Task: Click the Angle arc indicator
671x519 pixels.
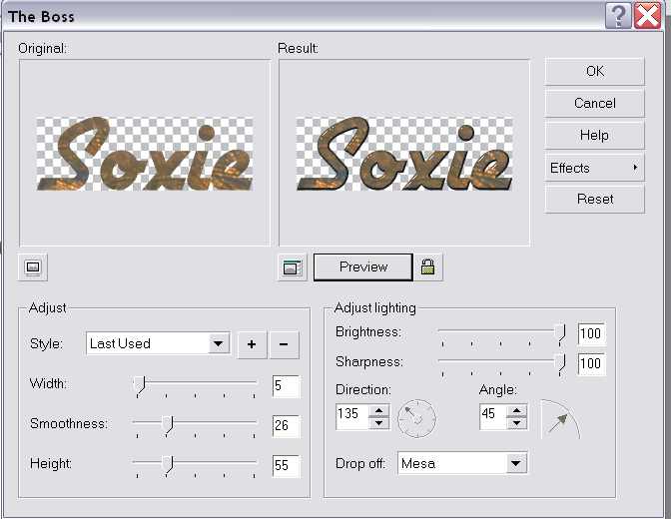Action: (557, 419)
